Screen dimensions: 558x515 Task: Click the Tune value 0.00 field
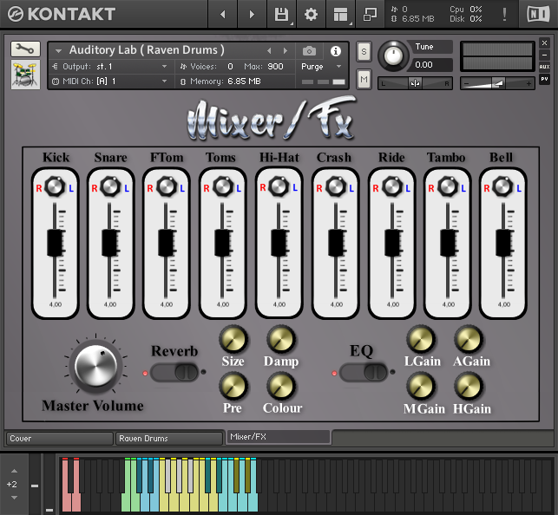pyautogui.click(x=431, y=65)
